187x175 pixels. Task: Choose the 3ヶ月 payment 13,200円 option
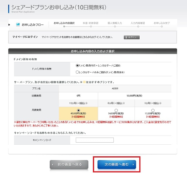click(x=153, y=110)
